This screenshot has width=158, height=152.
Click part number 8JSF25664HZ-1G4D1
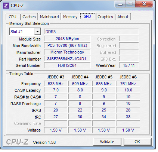coord(67,59)
